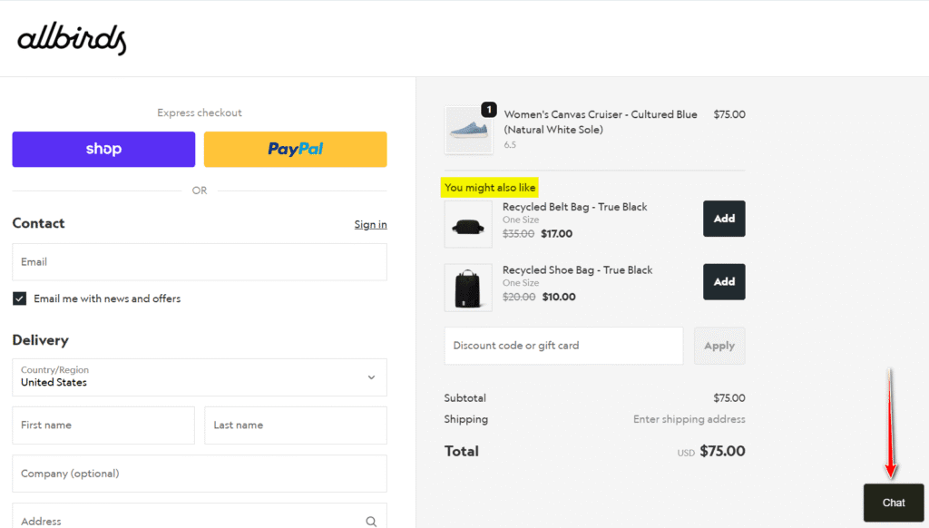Image resolution: width=929 pixels, height=528 pixels.
Task: Click the First name field
Action: coord(103,425)
